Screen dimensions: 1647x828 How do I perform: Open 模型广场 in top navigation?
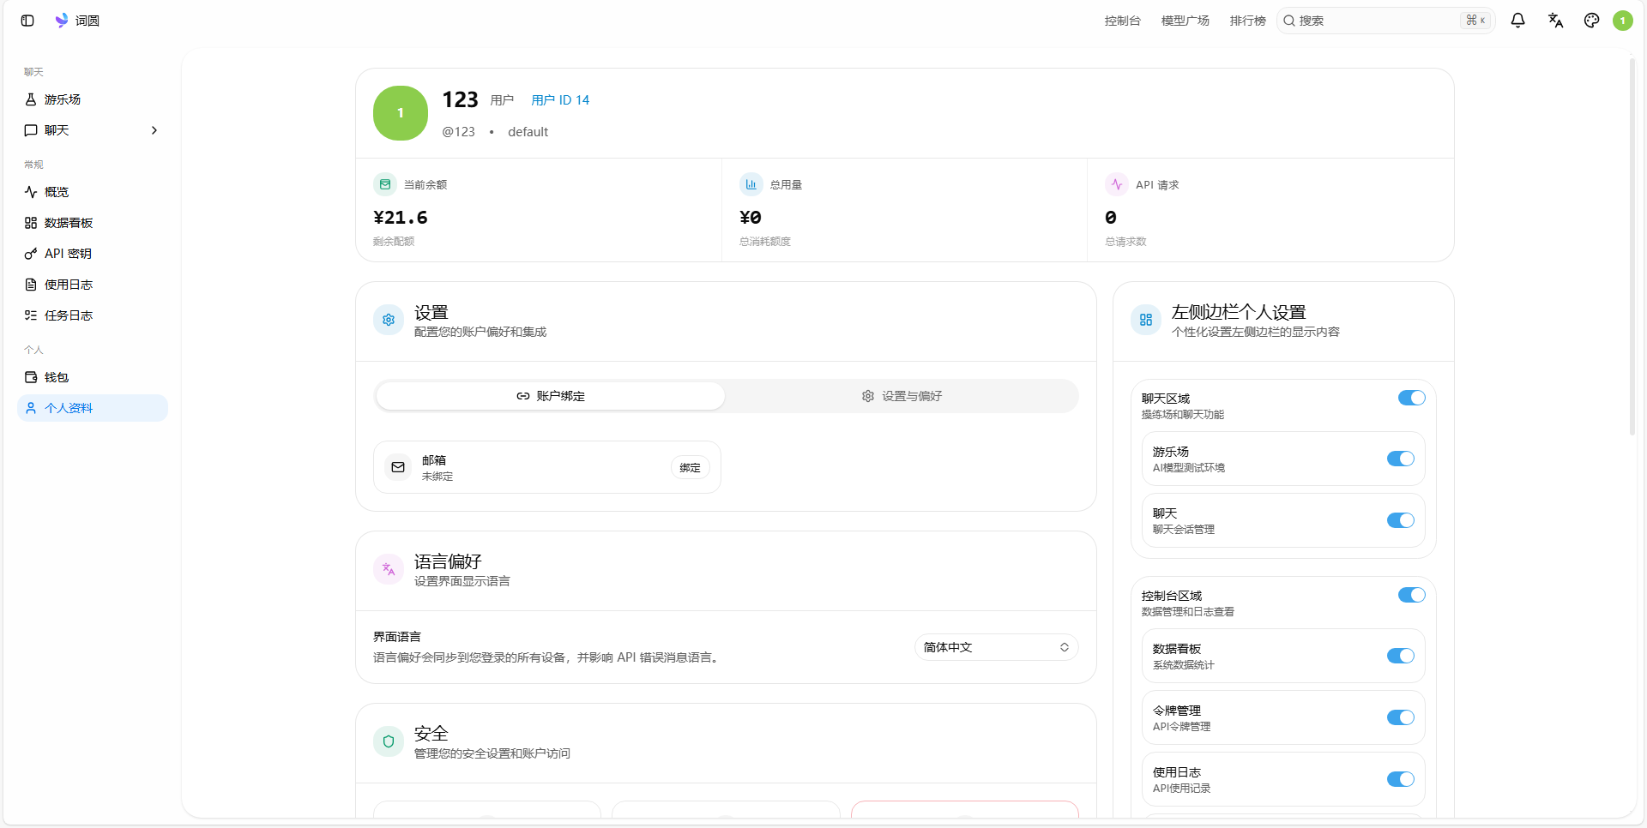(1185, 21)
